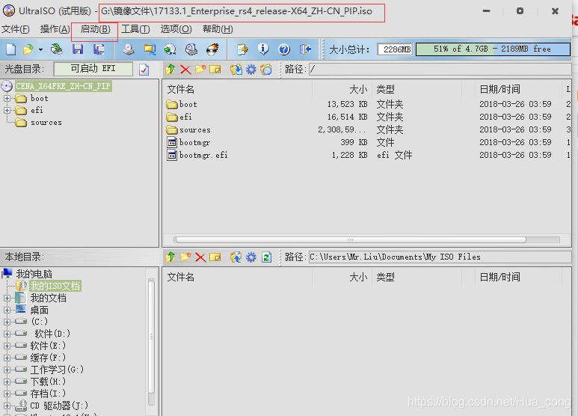Click the 51% of 4.7GB capacity bar
The width and height of the screenshot is (578, 416).
[493, 49]
